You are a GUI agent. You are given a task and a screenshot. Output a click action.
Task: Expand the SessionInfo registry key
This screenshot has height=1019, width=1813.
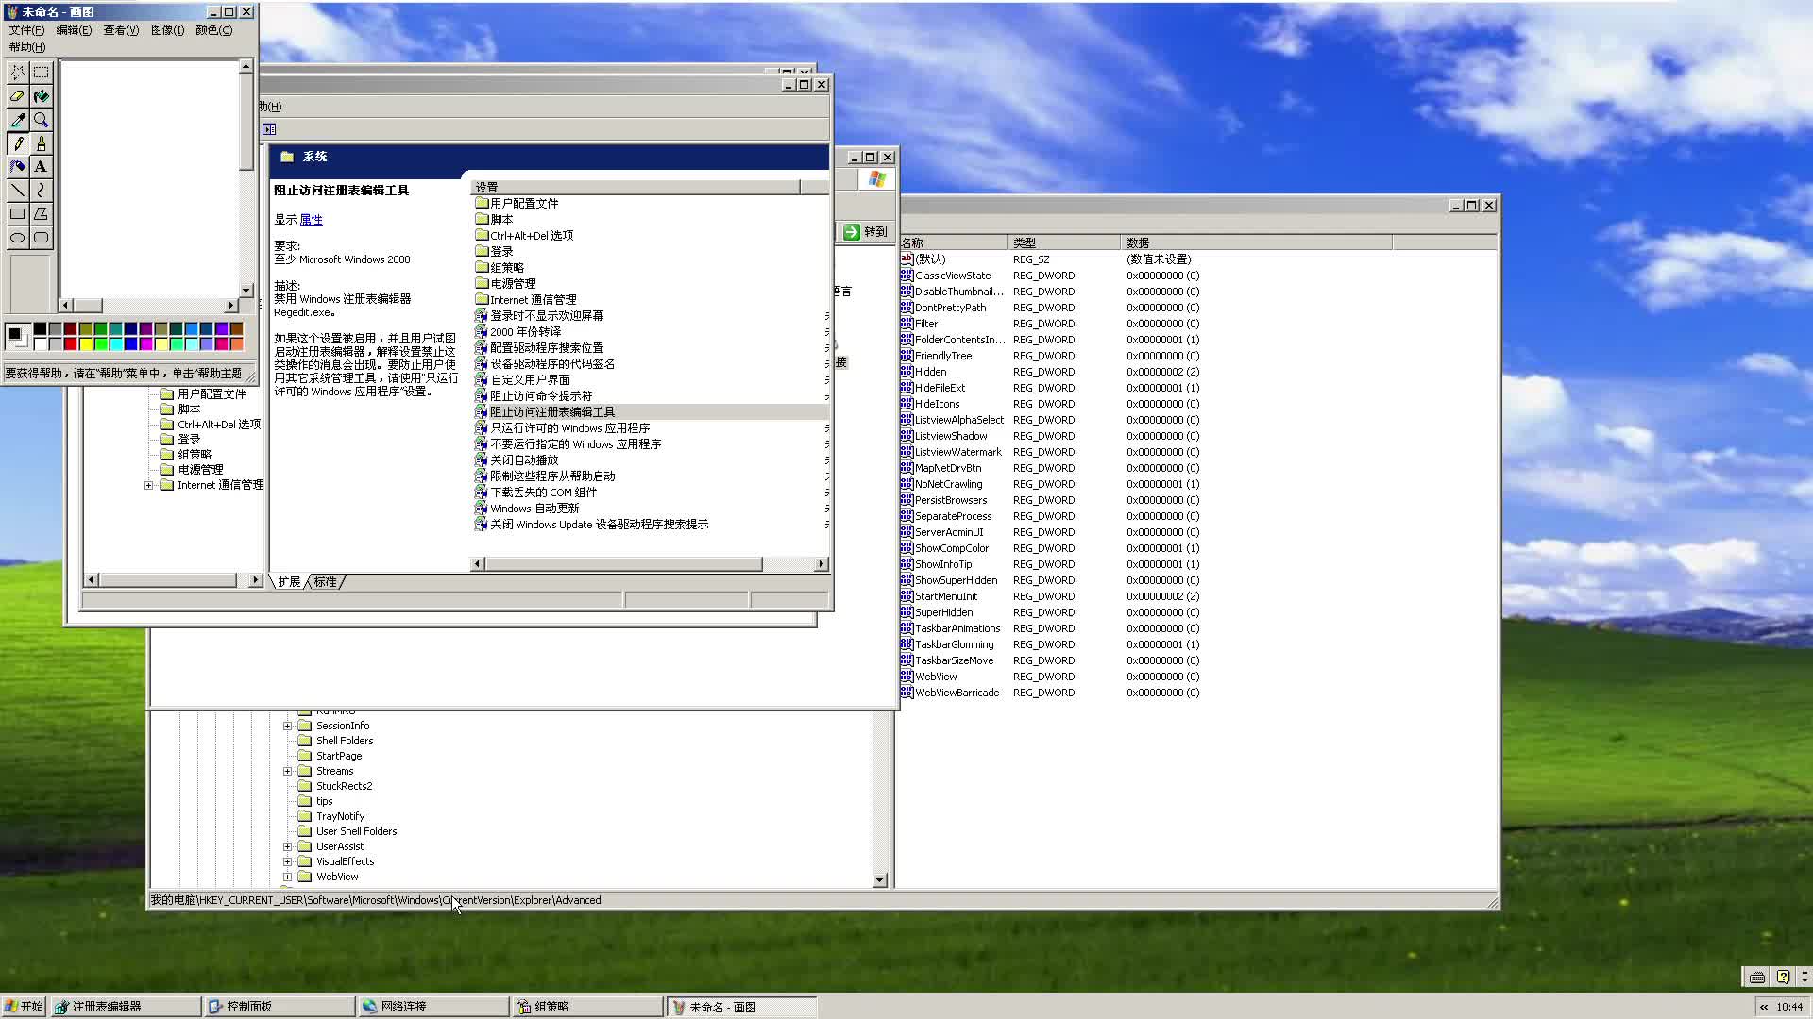pos(288,726)
